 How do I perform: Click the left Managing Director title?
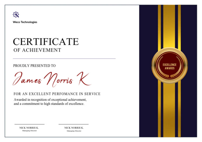tap(29, 131)
